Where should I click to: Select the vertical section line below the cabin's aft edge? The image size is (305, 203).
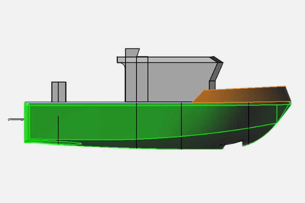click(136, 126)
